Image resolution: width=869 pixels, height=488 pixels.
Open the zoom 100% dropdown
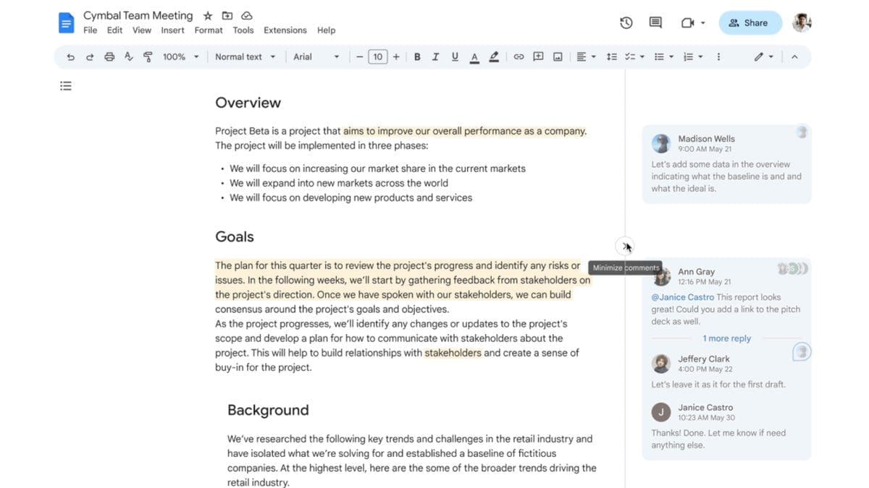click(180, 56)
